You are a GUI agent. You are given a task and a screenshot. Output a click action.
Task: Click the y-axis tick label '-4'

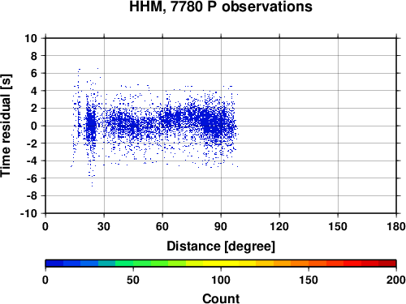[32, 161]
